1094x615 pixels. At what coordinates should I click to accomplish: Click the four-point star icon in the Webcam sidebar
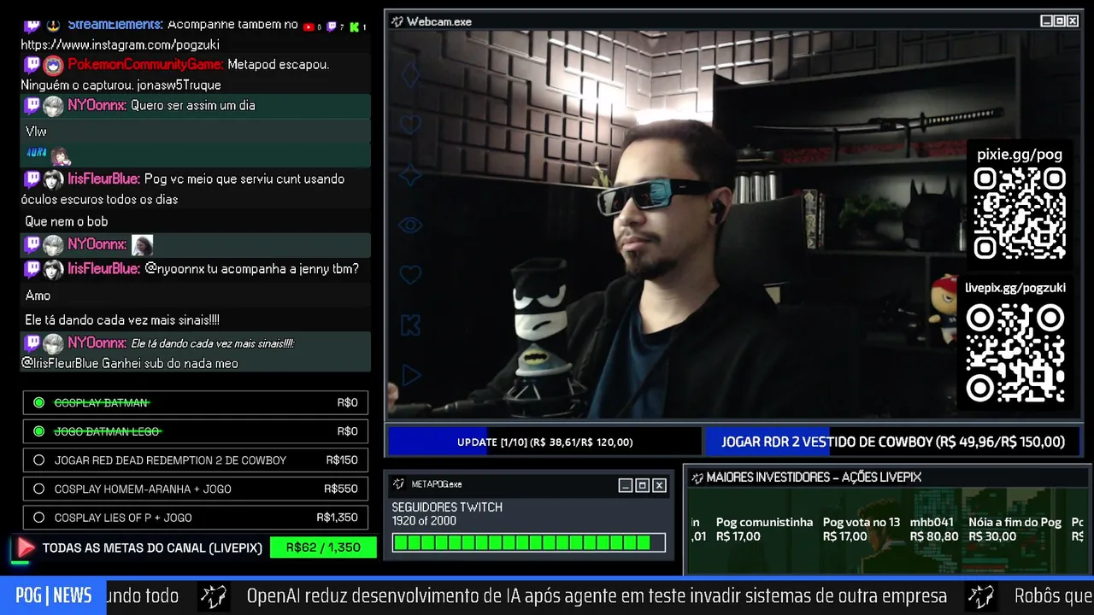(410, 175)
